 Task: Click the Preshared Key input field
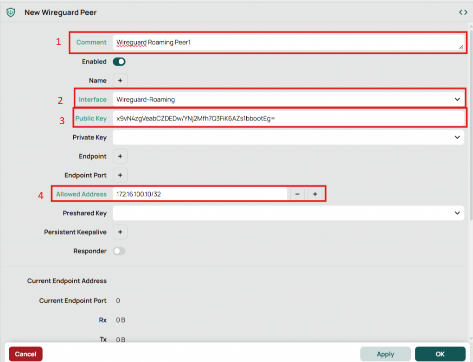point(288,213)
